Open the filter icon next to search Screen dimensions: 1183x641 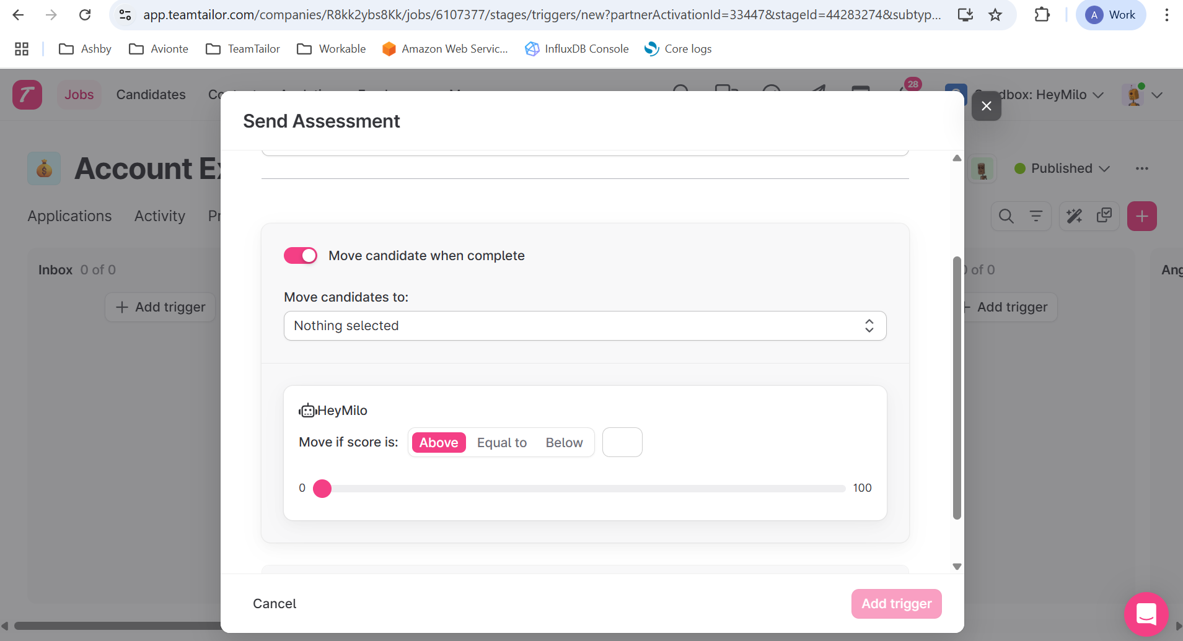point(1036,216)
